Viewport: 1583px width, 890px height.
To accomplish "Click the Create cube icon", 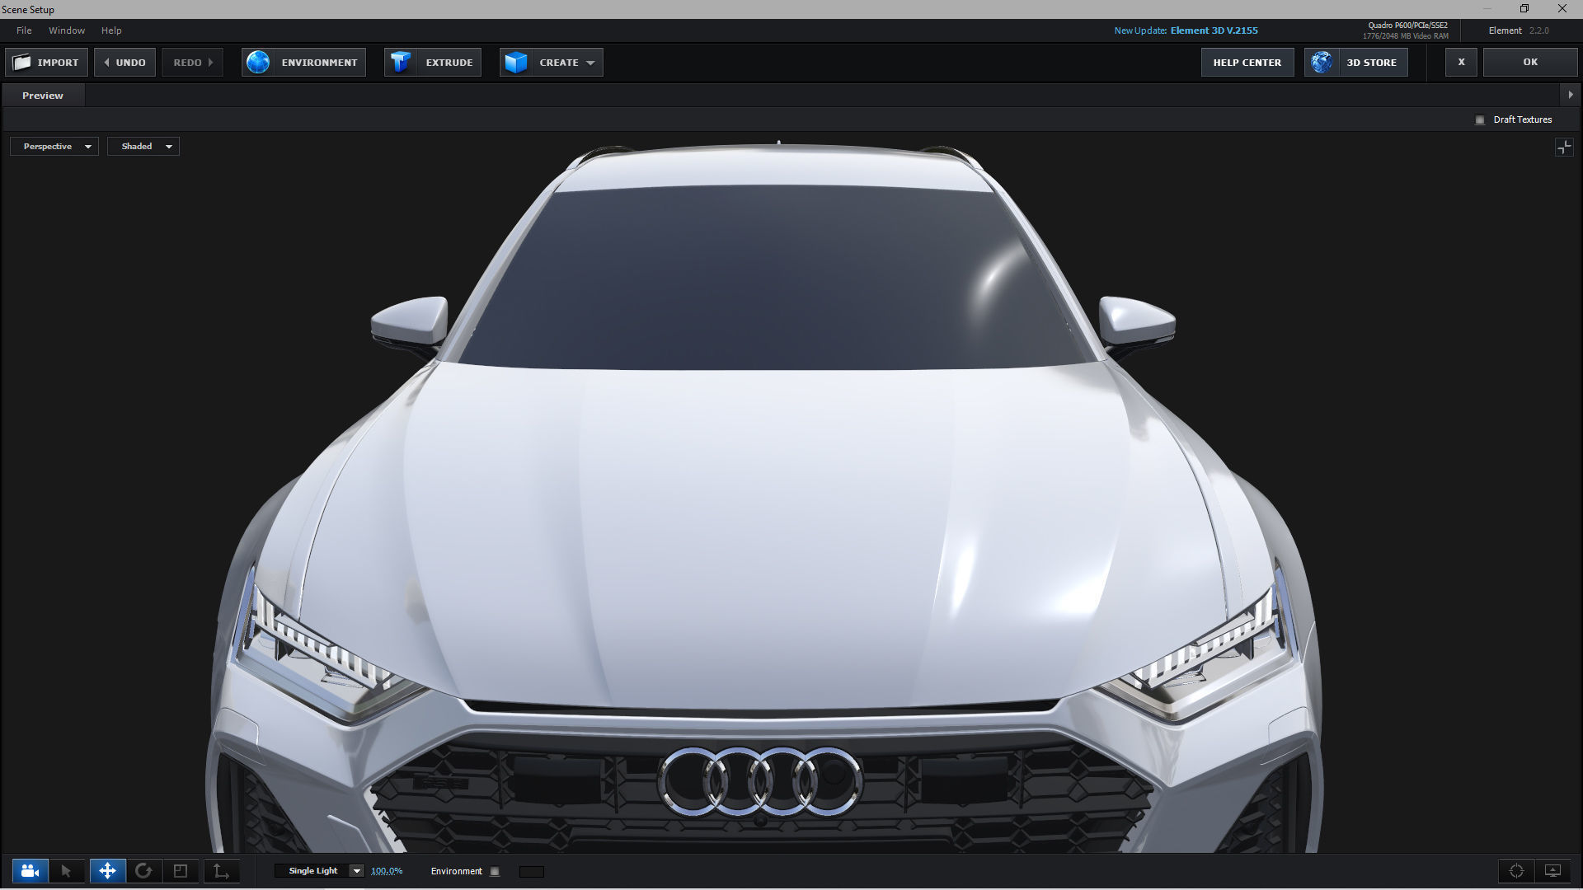I will [516, 63].
